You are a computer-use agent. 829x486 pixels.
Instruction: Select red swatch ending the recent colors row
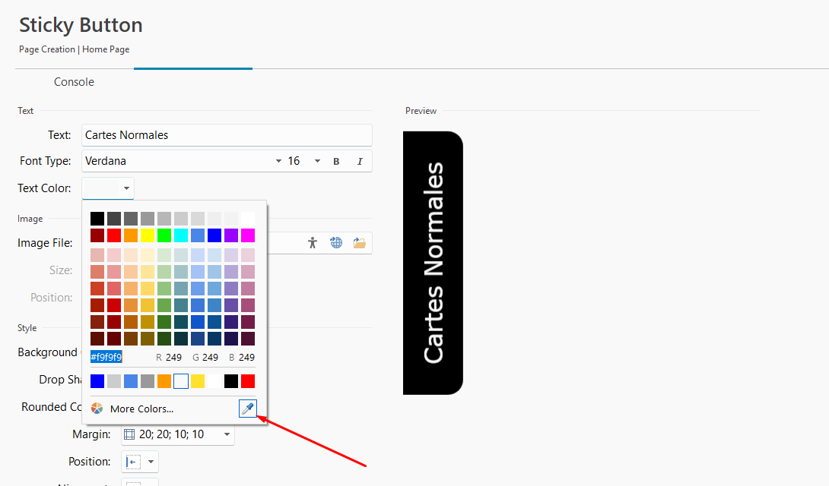click(248, 381)
